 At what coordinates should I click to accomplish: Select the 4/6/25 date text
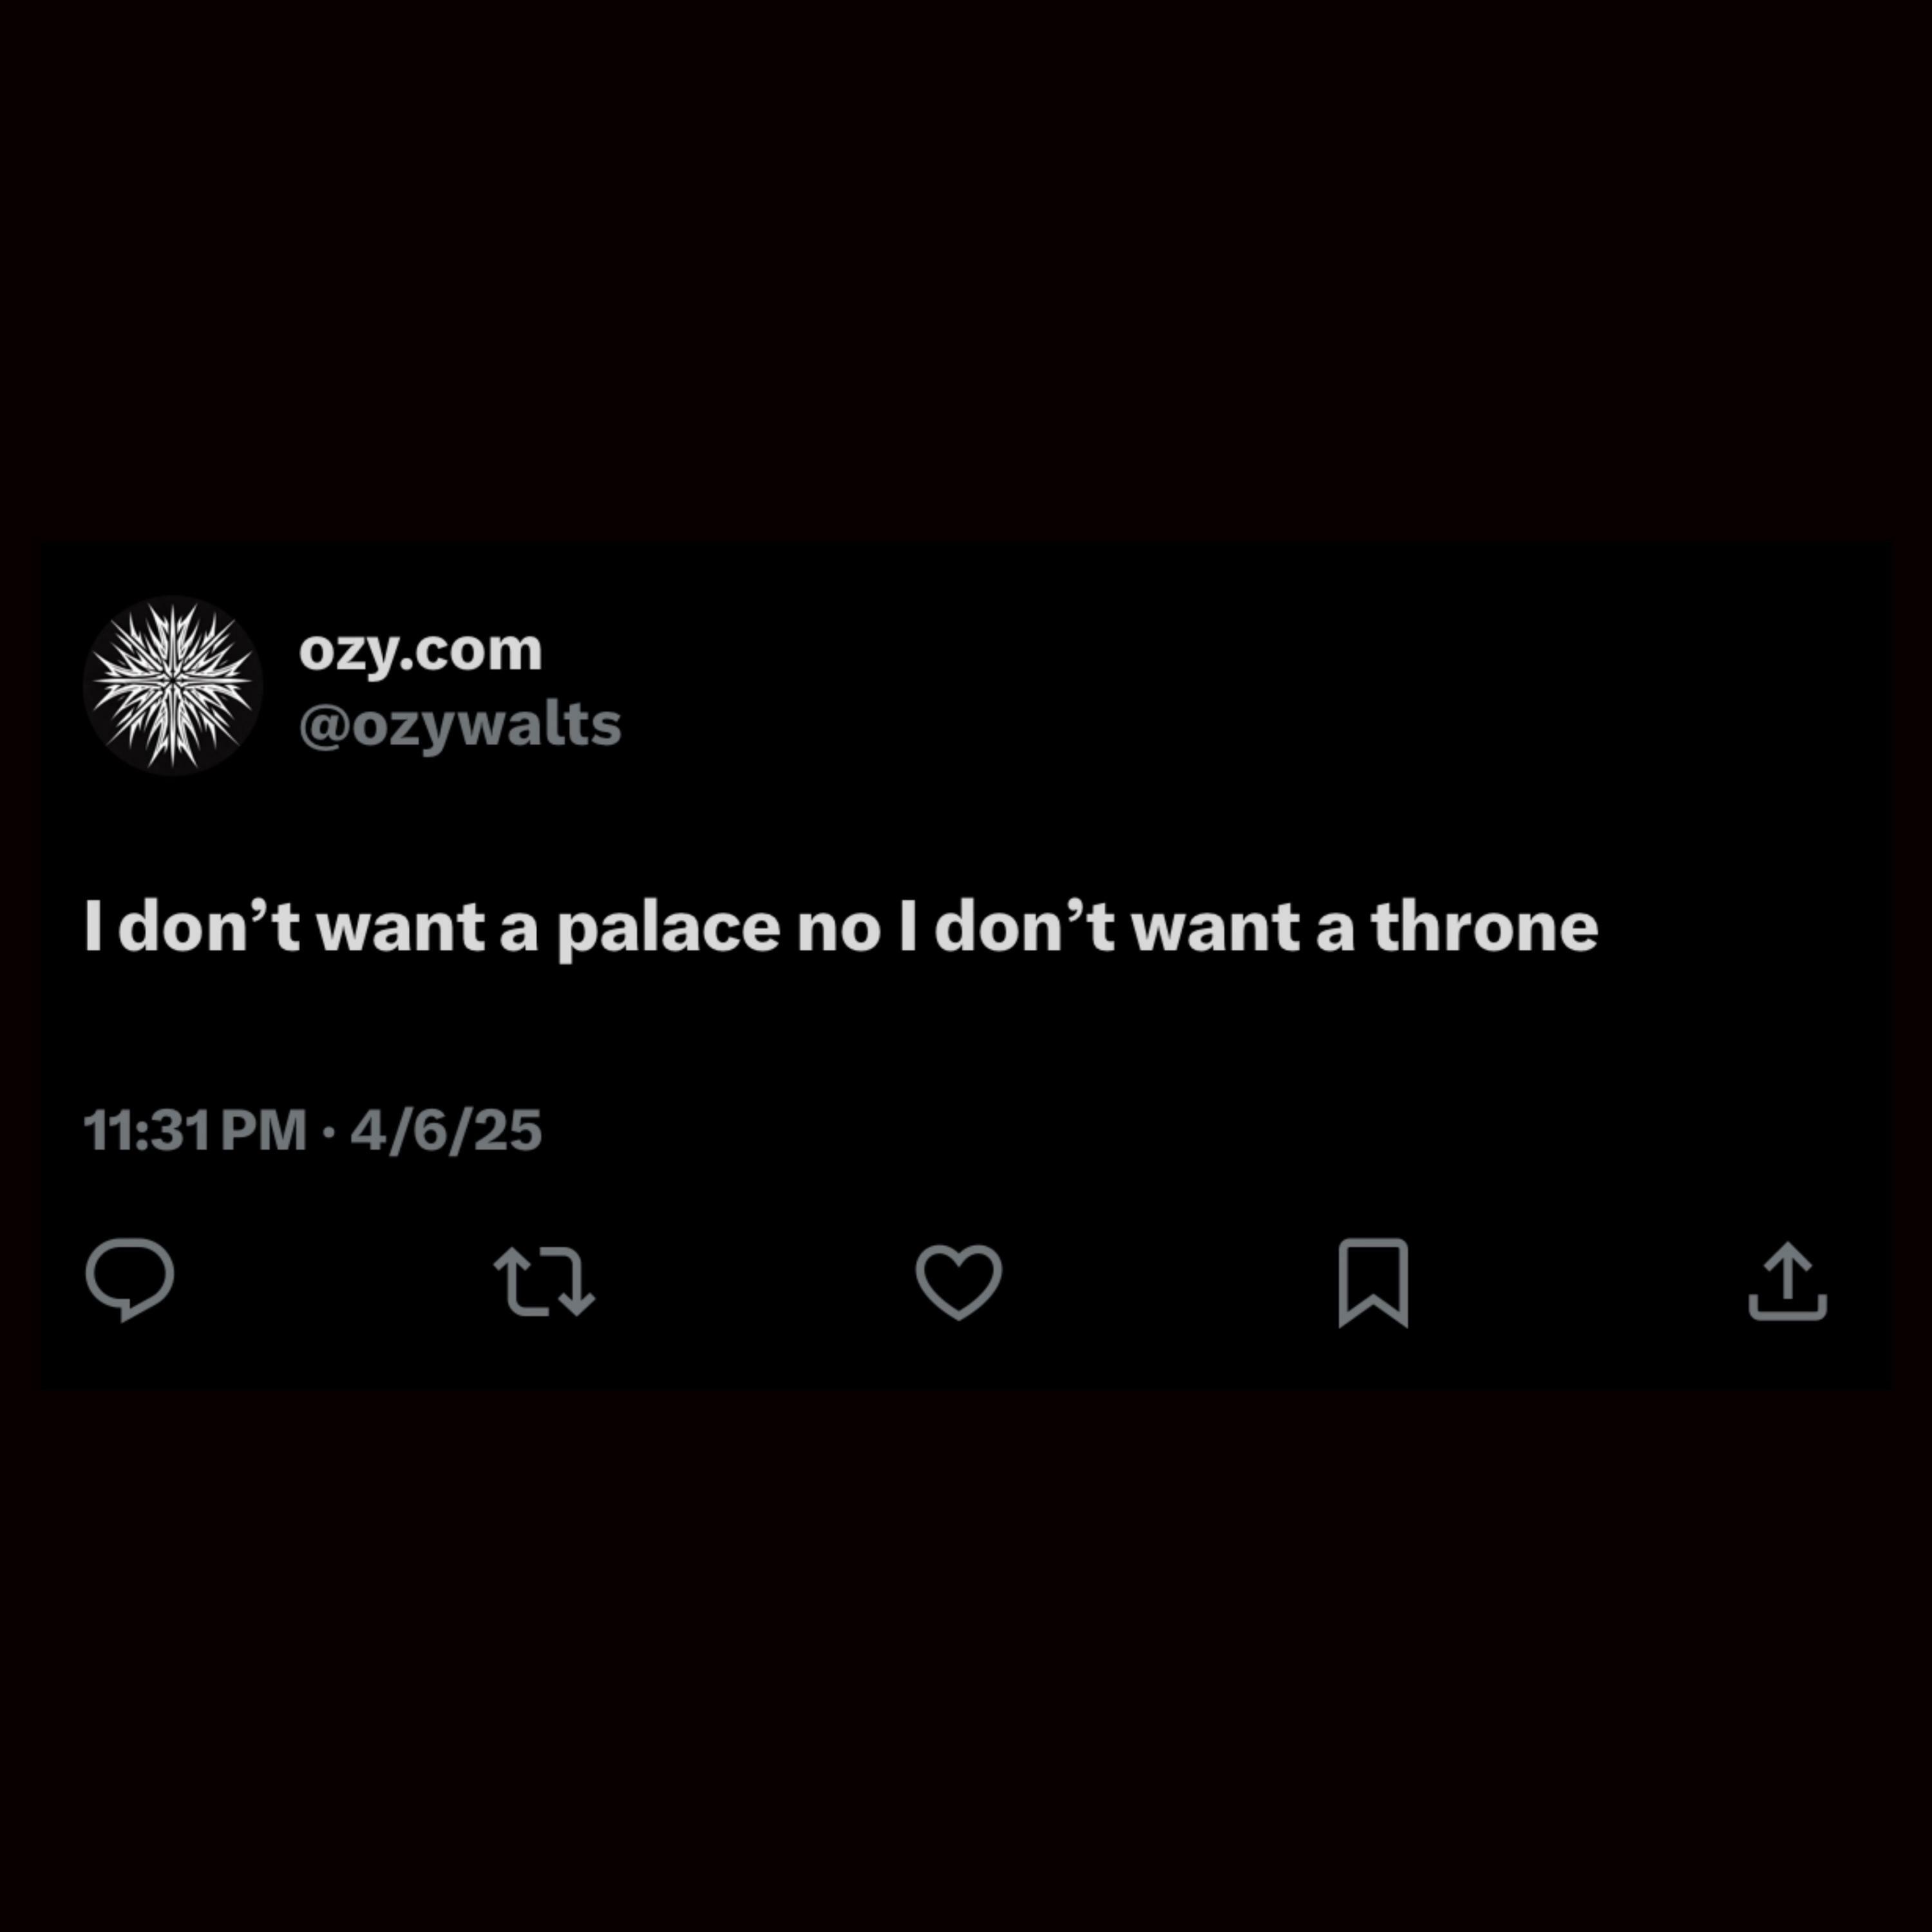point(446,1131)
